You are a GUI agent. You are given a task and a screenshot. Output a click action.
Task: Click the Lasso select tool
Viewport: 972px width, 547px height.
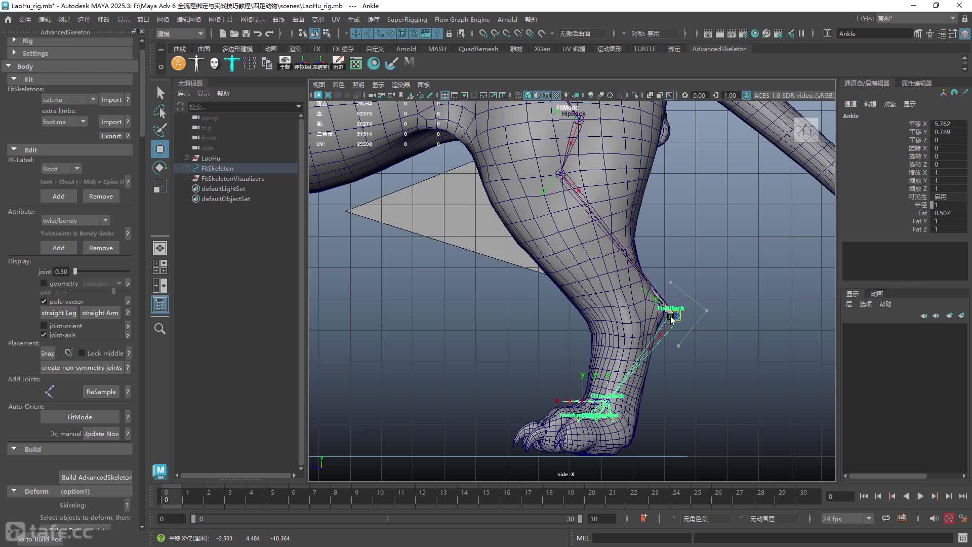click(x=160, y=111)
